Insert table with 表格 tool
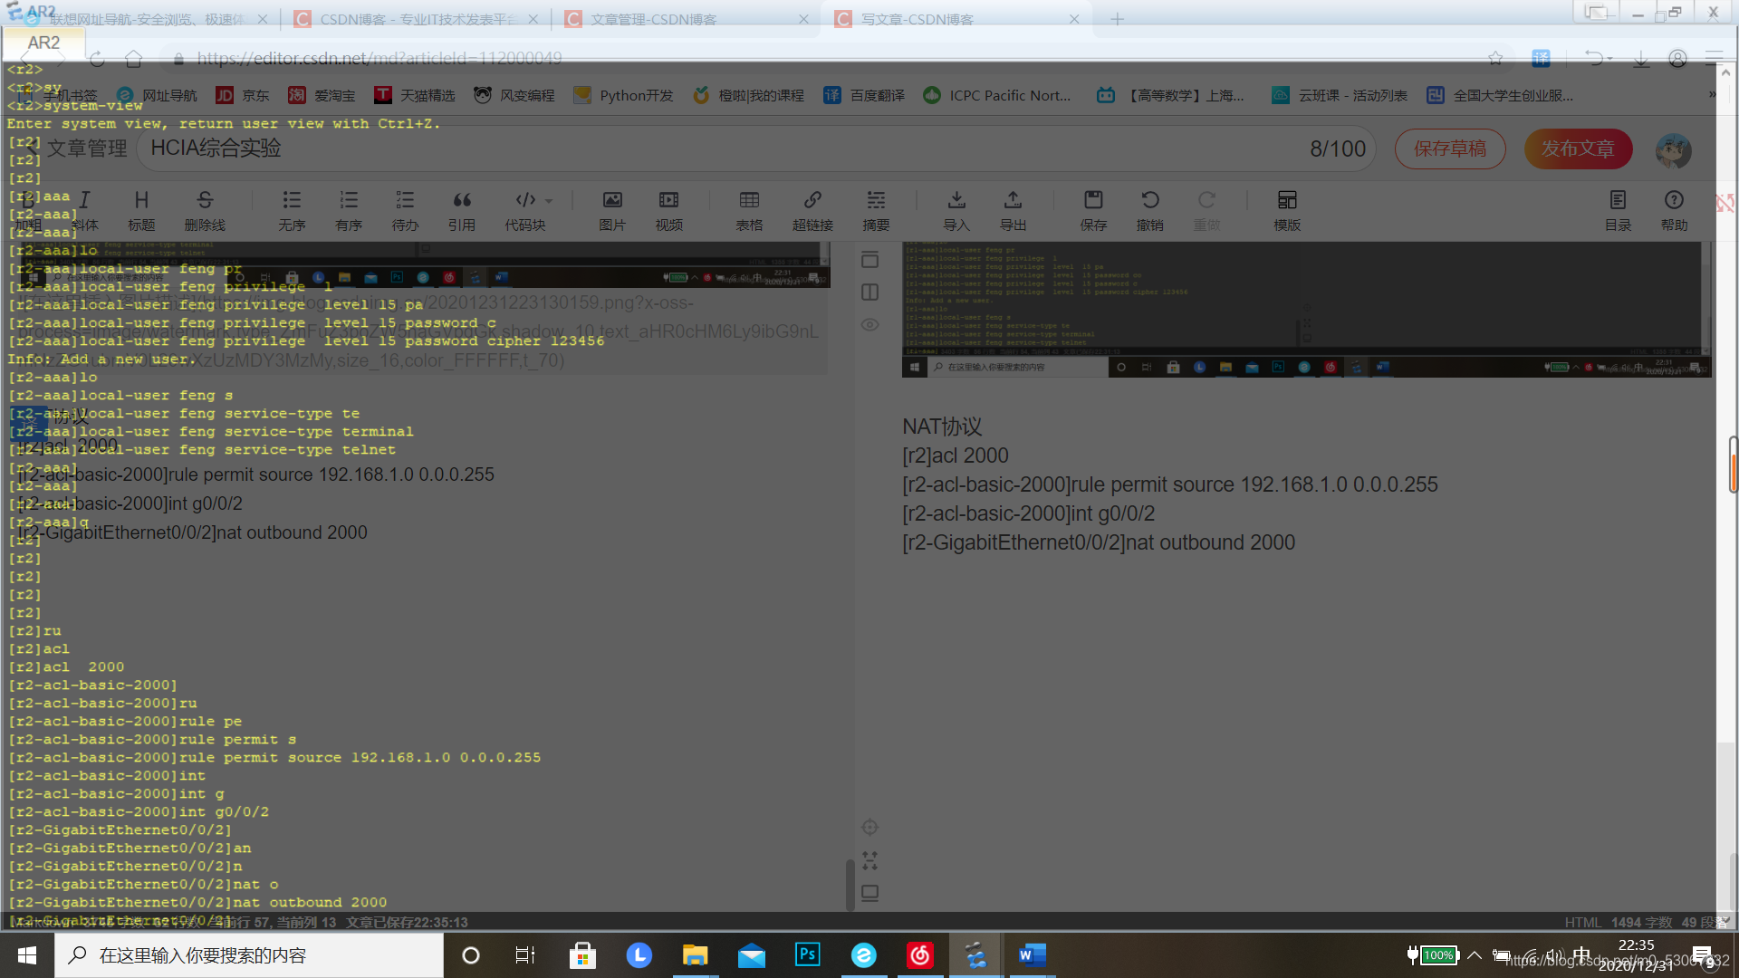This screenshot has height=978, width=1739. (x=749, y=210)
